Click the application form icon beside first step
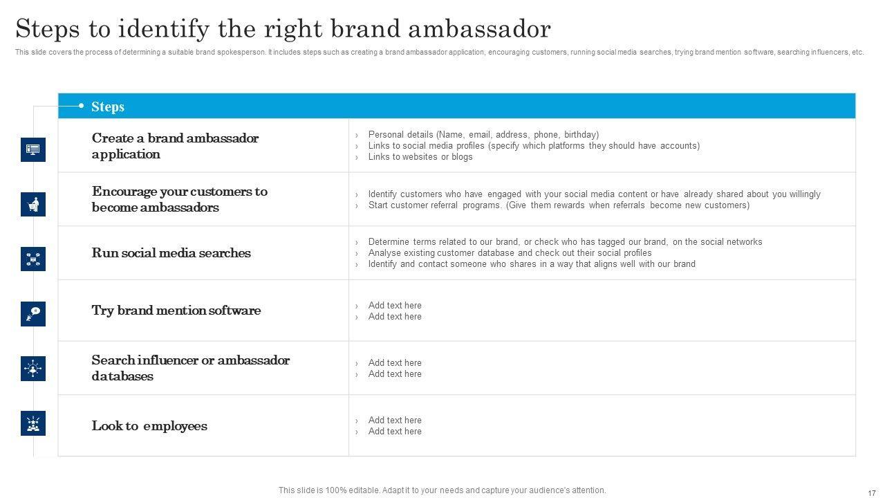 point(32,149)
